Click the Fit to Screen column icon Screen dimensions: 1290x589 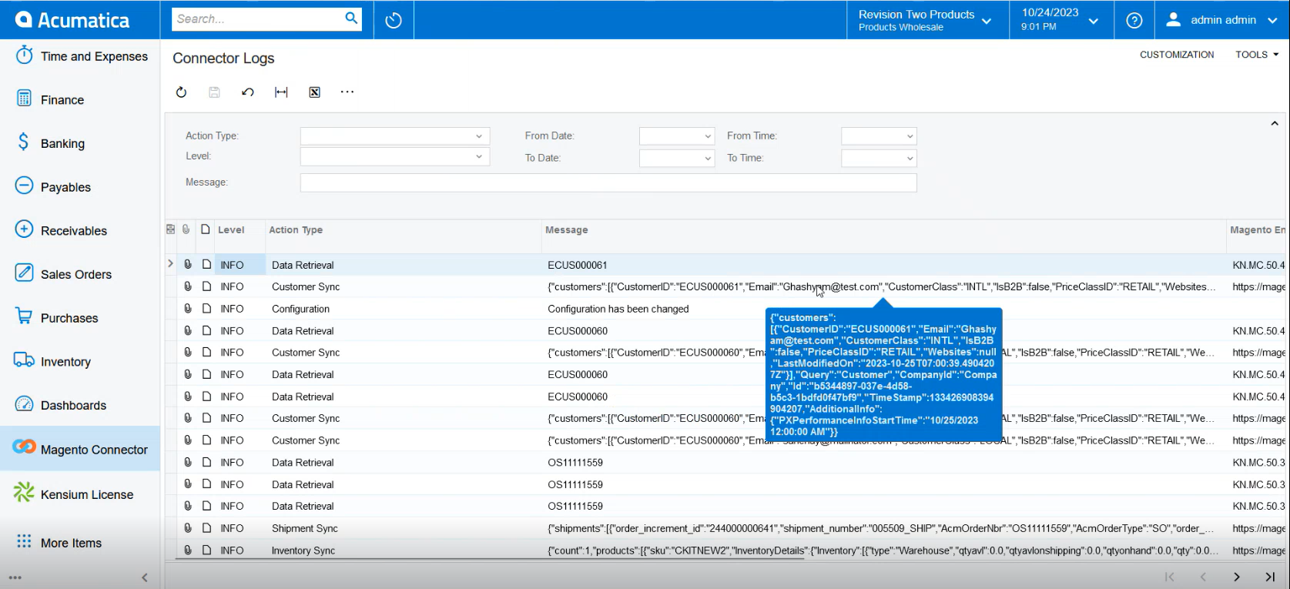[281, 92]
